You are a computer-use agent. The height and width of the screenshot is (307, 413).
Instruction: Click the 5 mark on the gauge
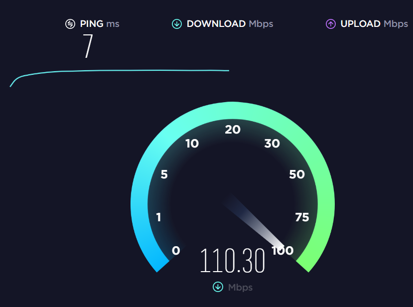point(164,174)
